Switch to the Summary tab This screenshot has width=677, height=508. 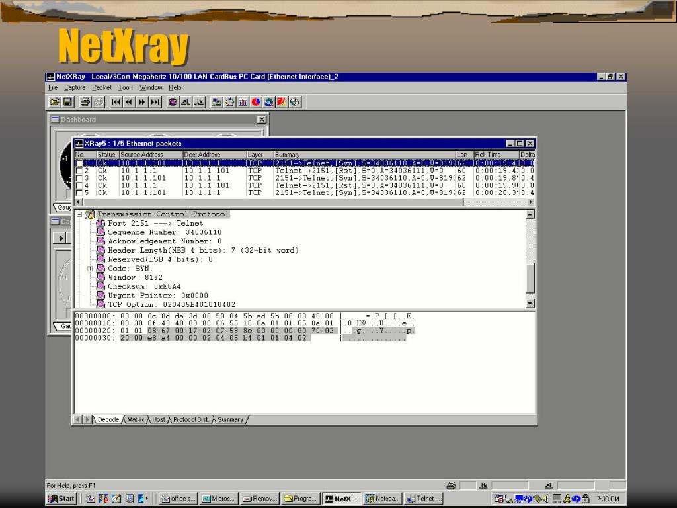click(x=231, y=419)
